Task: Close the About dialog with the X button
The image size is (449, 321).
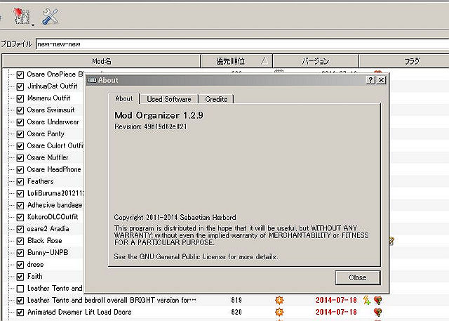Action: [x=382, y=80]
